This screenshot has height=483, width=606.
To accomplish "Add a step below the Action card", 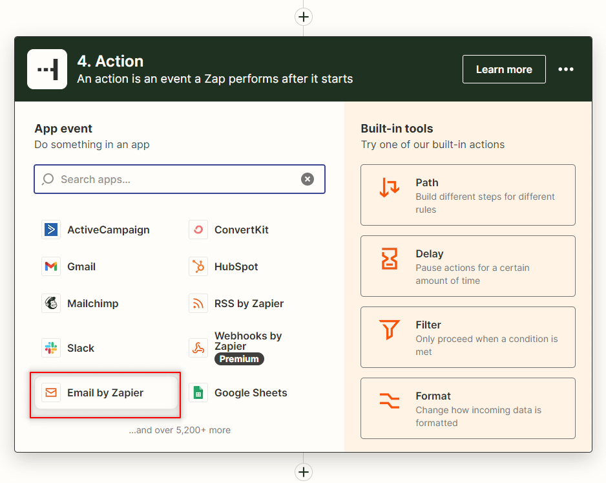I will pyautogui.click(x=304, y=471).
